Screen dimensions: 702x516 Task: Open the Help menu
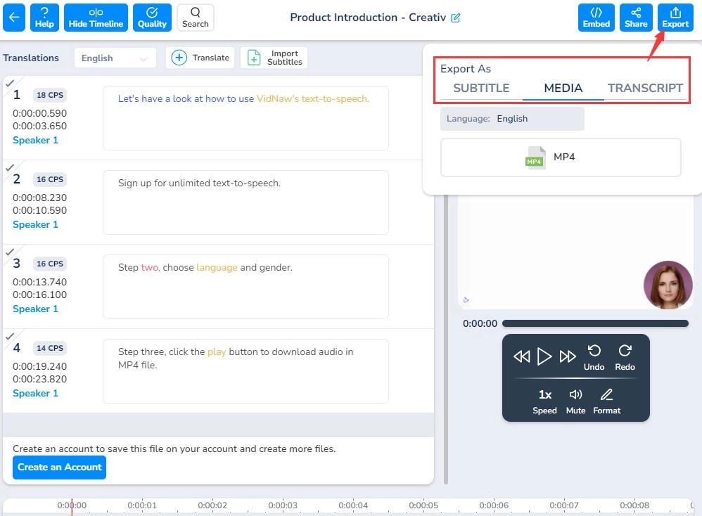coord(44,18)
